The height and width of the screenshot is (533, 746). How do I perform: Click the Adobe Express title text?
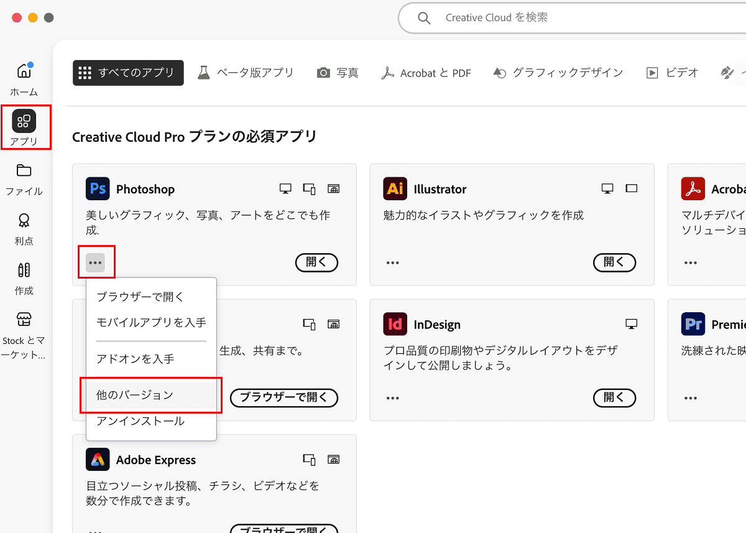pos(156,460)
